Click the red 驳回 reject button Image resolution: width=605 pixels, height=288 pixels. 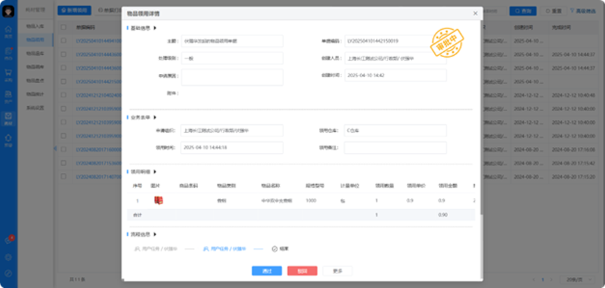[x=302, y=271]
